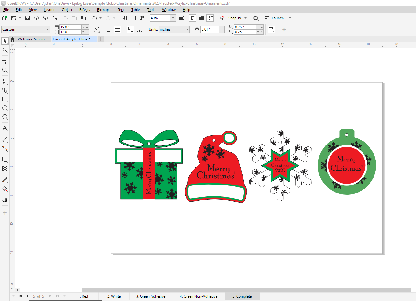This screenshot has height=301, width=416.
Task: Toggle All Pages layout button
Action: (x=131, y=29)
